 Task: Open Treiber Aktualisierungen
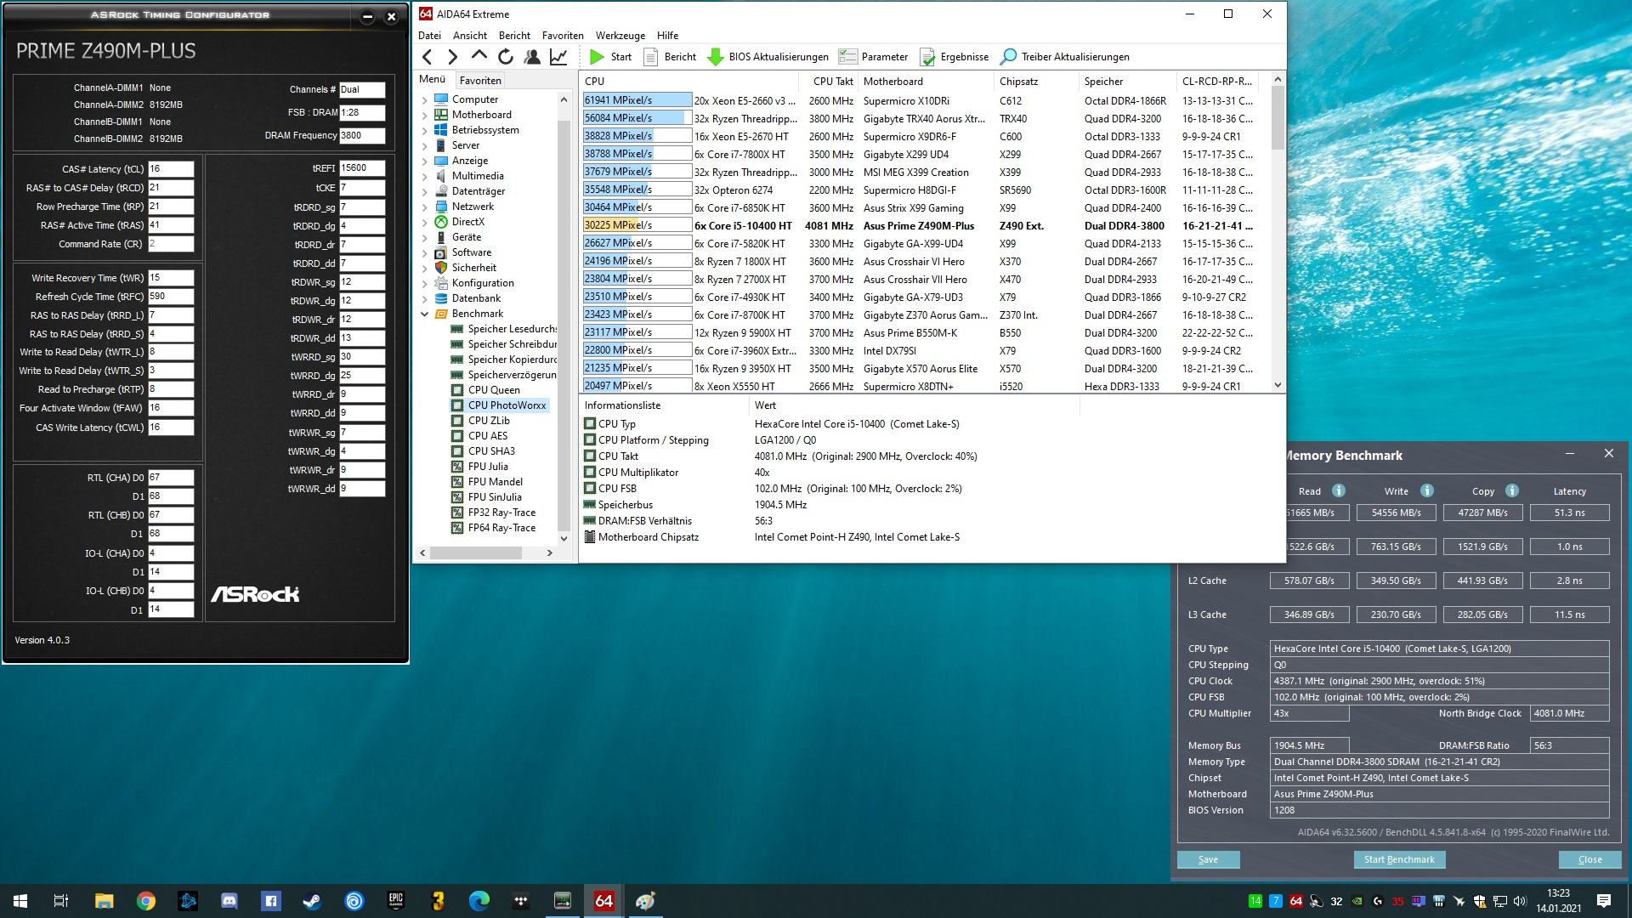coord(1065,57)
